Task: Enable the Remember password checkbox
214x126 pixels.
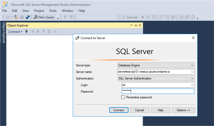Action: point(123,97)
